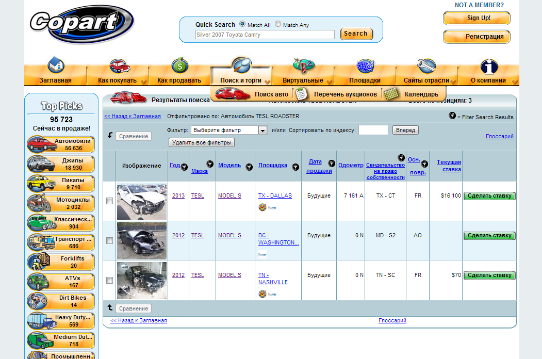Click the filter icon next to Год column
The width and height of the screenshot is (542, 359).
tap(184, 167)
